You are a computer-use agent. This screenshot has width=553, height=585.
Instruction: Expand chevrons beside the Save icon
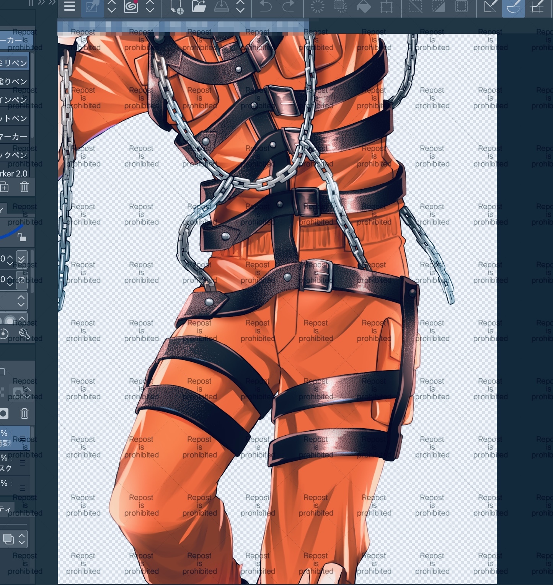pyautogui.click(x=240, y=7)
